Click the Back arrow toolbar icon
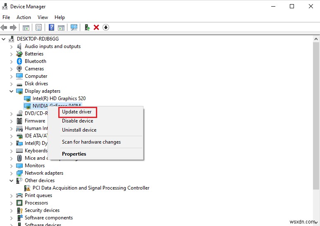Image resolution: width=320 pixels, height=226 pixels. point(4,27)
